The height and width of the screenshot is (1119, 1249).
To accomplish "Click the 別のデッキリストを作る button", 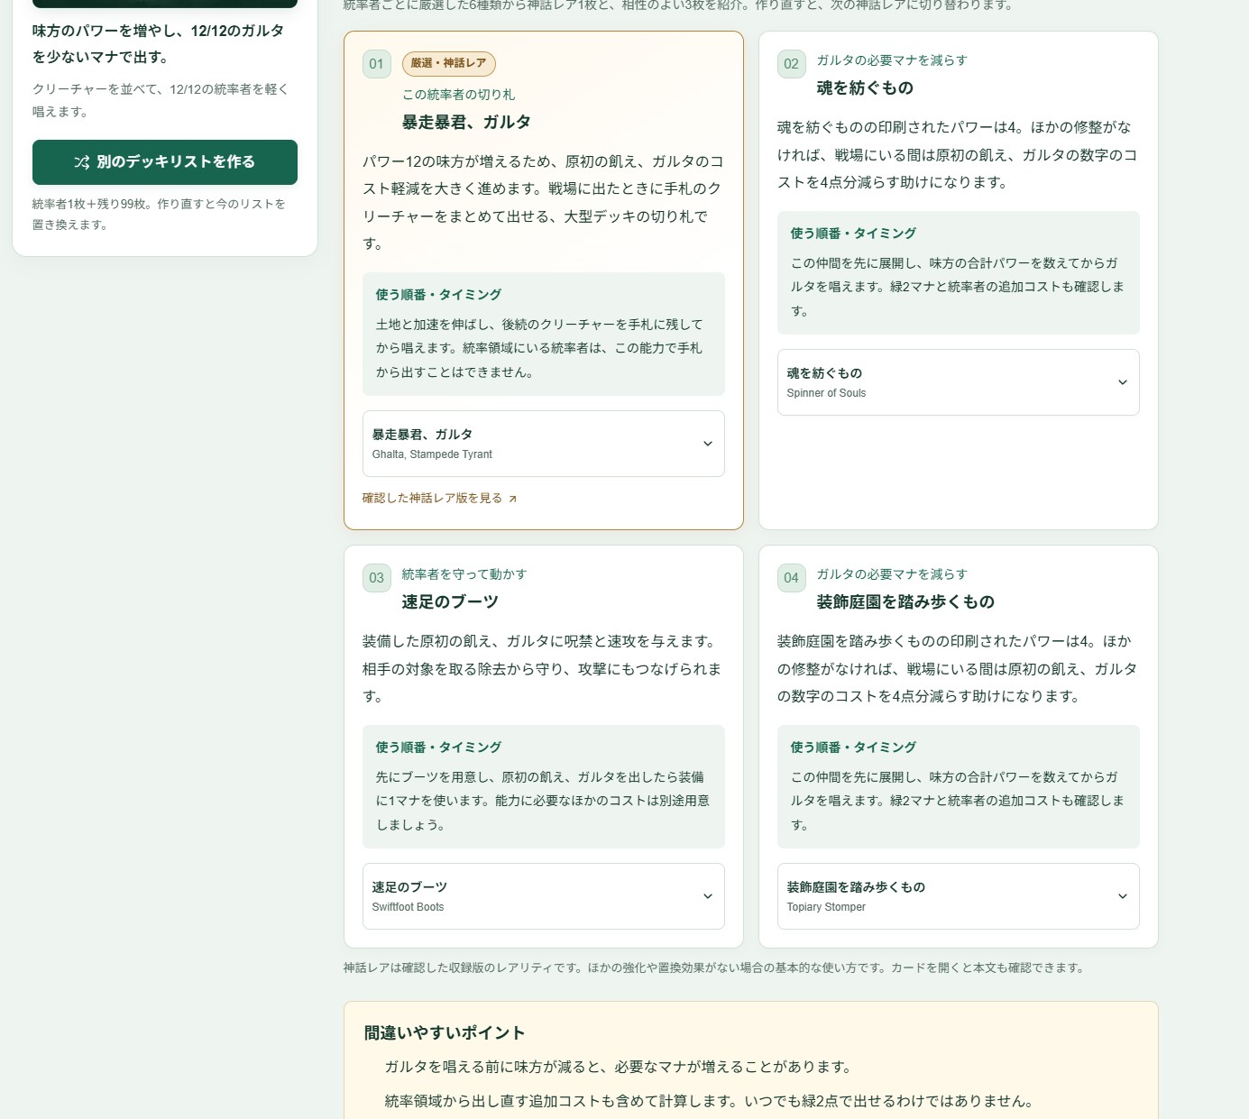I will pyautogui.click(x=165, y=162).
